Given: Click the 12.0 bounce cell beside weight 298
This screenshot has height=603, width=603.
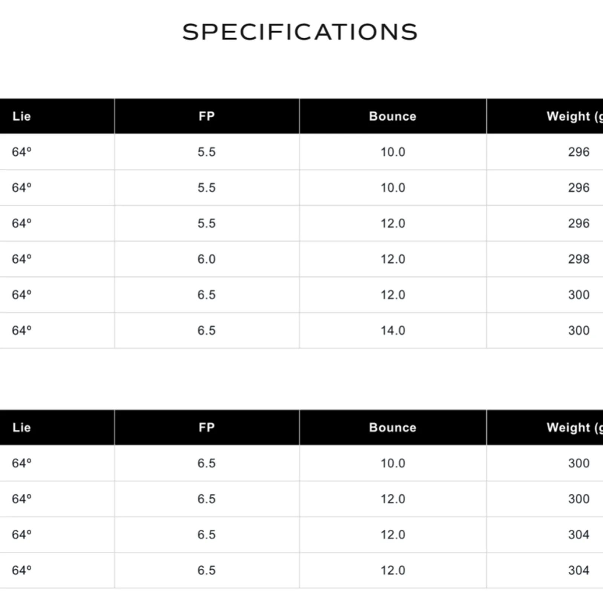Looking at the screenshot, I should (x=393, y=259).
